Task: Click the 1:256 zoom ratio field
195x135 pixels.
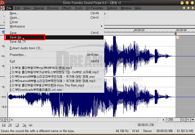Action: tap(173, 120)
